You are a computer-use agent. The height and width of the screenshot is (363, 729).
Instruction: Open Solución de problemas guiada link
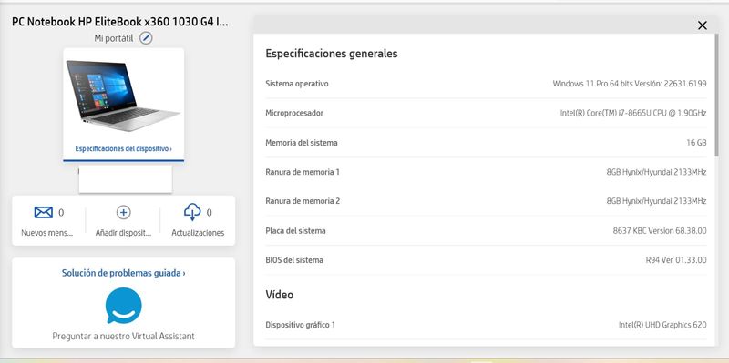pos(124,273)
